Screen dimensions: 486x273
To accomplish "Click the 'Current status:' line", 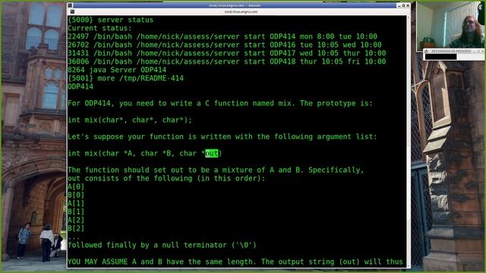I will 99,28.
